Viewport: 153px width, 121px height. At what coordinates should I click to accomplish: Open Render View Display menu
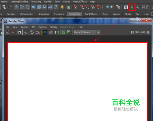pos(53,27)
